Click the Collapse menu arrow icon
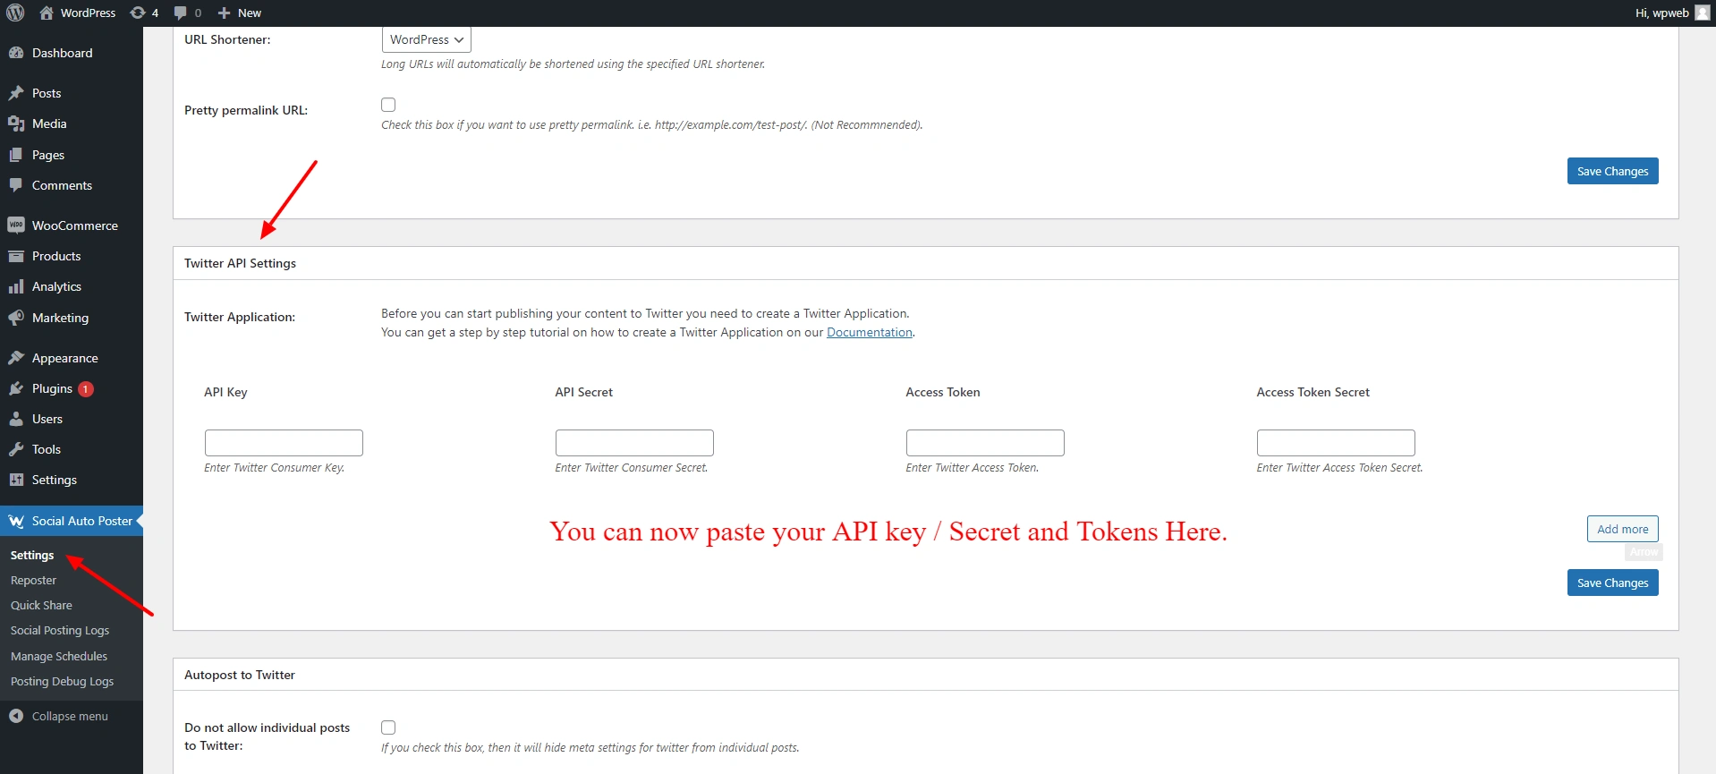The image size is (1716, 774). tap(16, 716)
